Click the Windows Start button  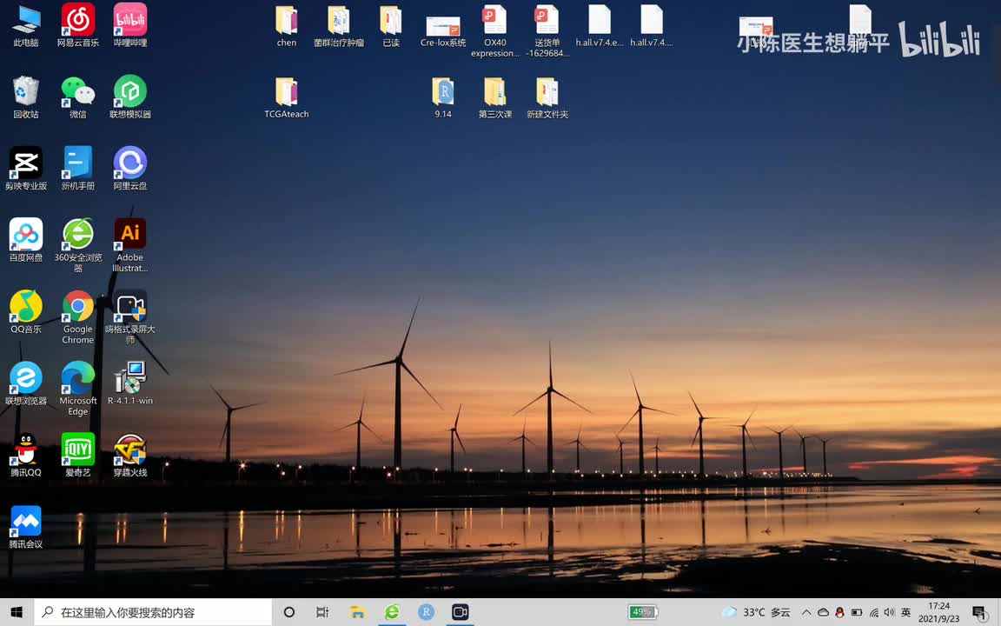point(17,612)
